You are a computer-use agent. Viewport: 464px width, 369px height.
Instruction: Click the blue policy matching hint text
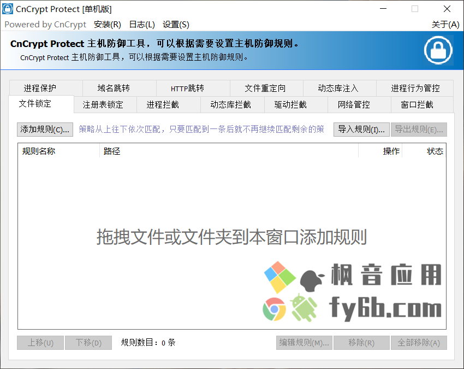pos(201,129)
